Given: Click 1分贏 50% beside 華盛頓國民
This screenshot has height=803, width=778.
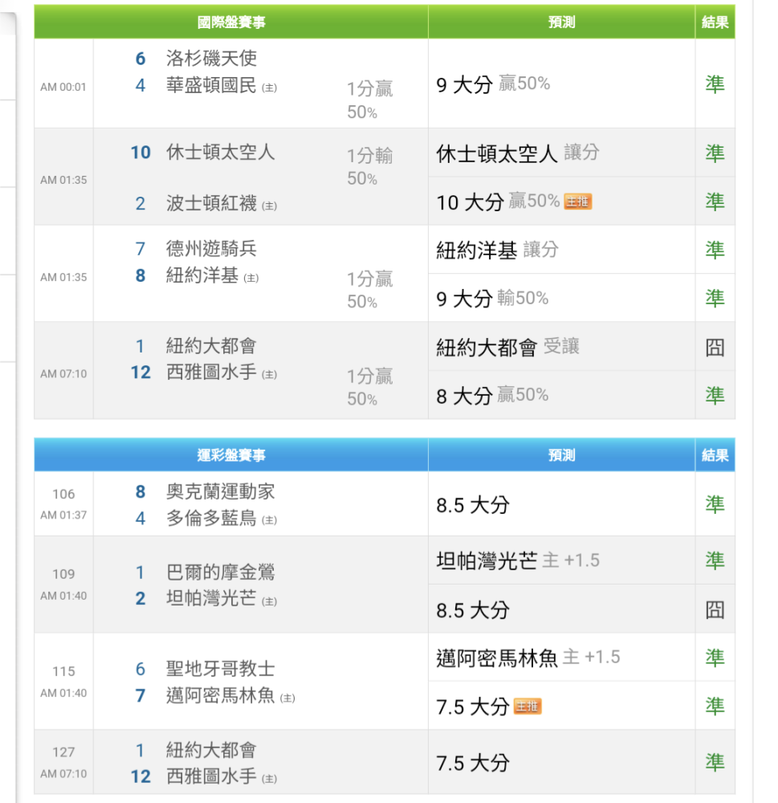Looking at the screenshot, I should (x=370, y=100).
